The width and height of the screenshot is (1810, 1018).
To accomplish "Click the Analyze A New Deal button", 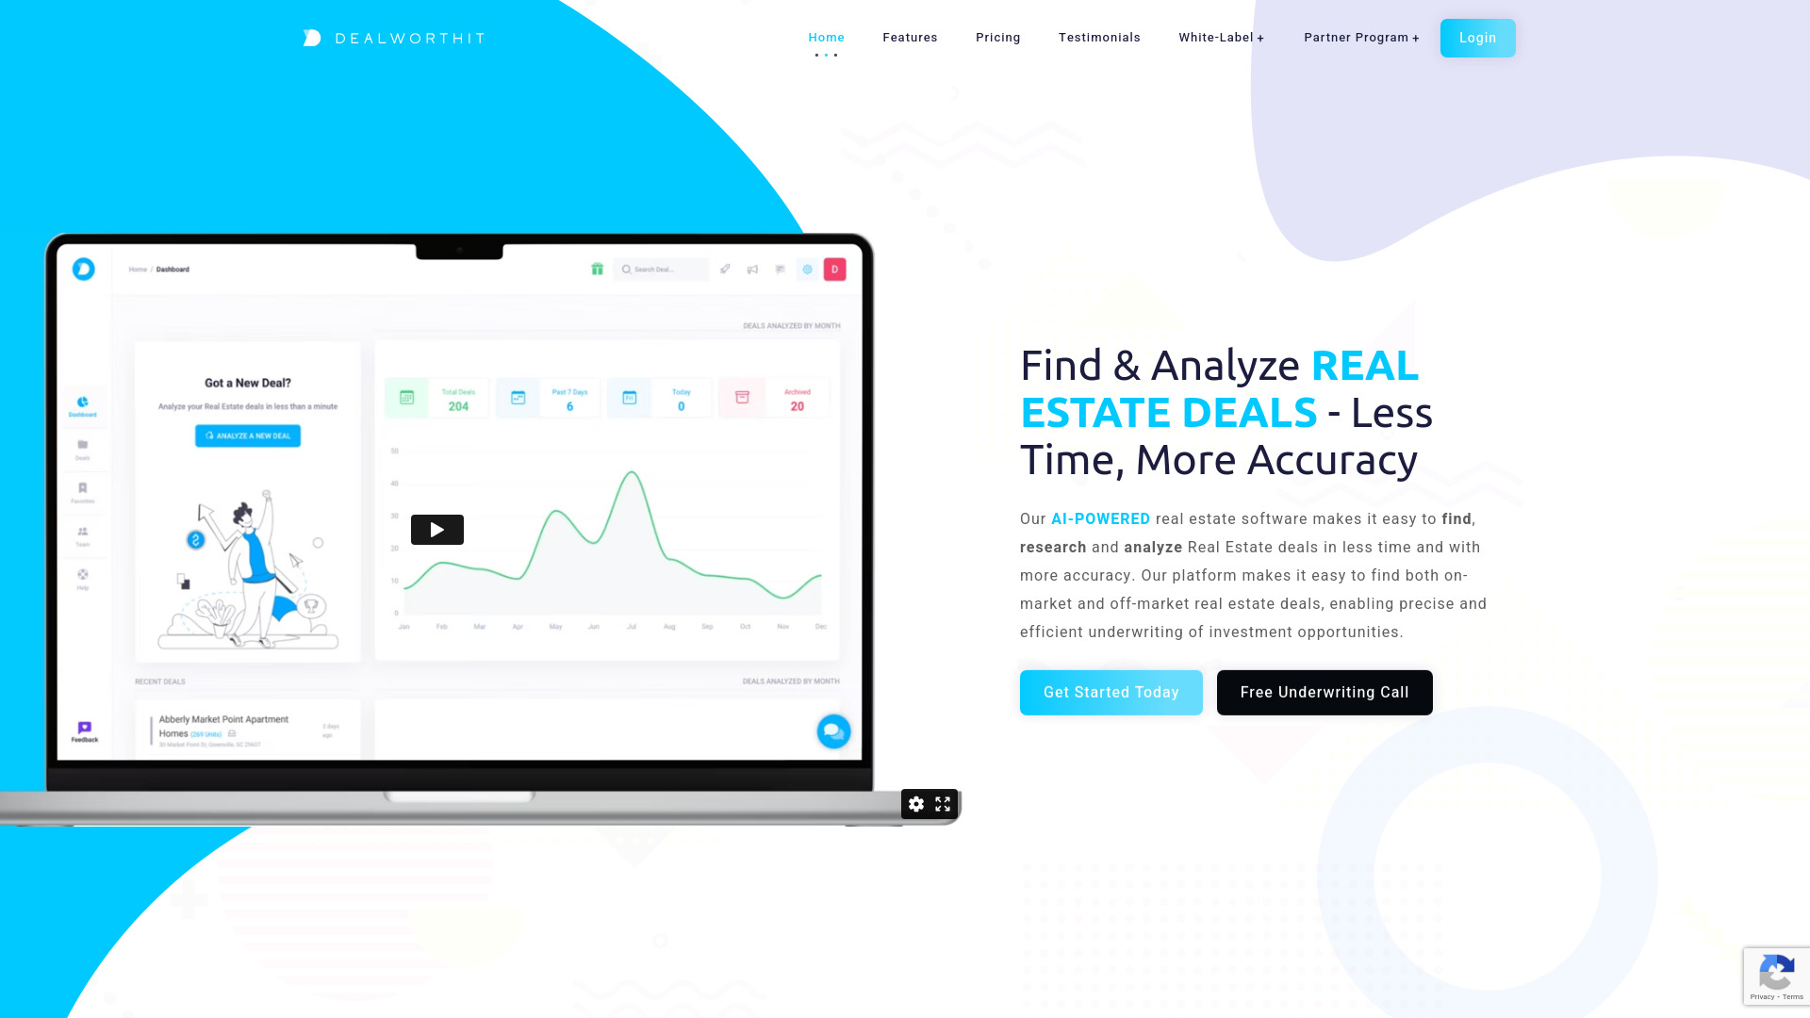I will tap(247, 435).
